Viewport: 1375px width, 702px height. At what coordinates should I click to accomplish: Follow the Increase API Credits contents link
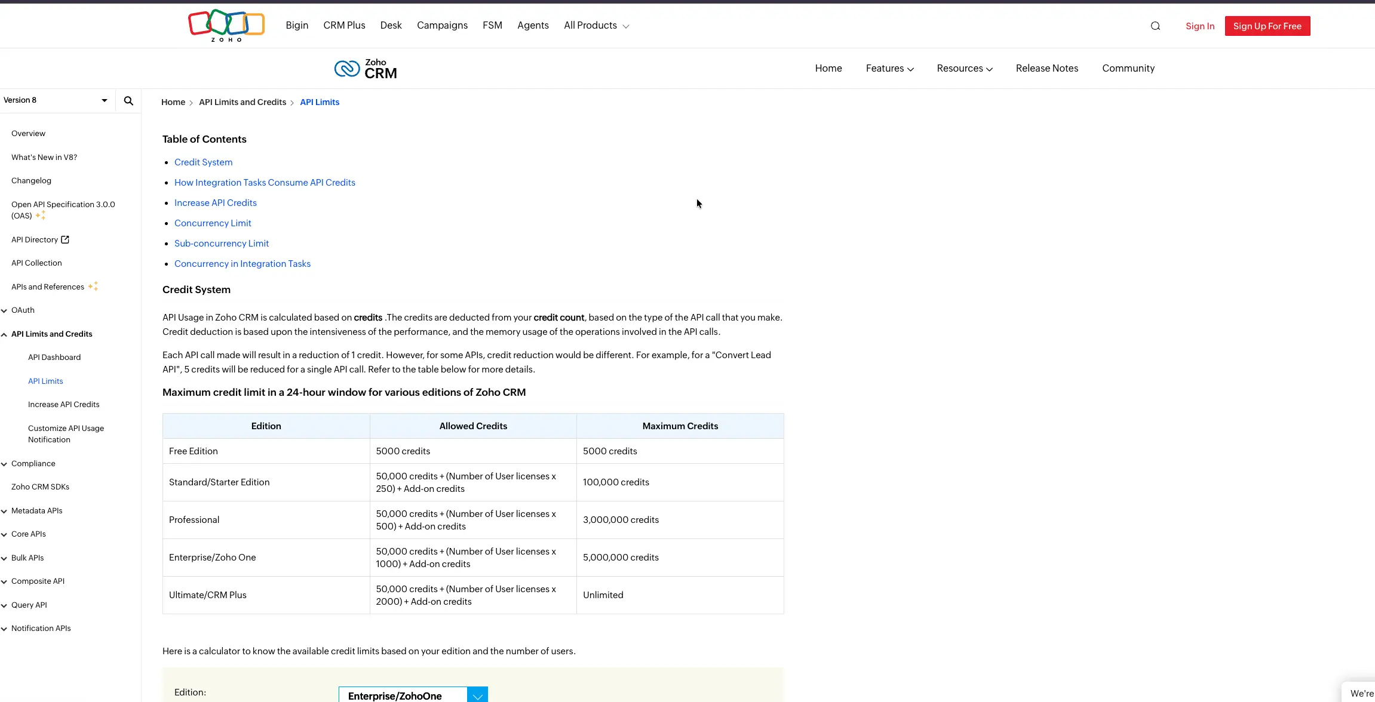click(x=216, y=203)
